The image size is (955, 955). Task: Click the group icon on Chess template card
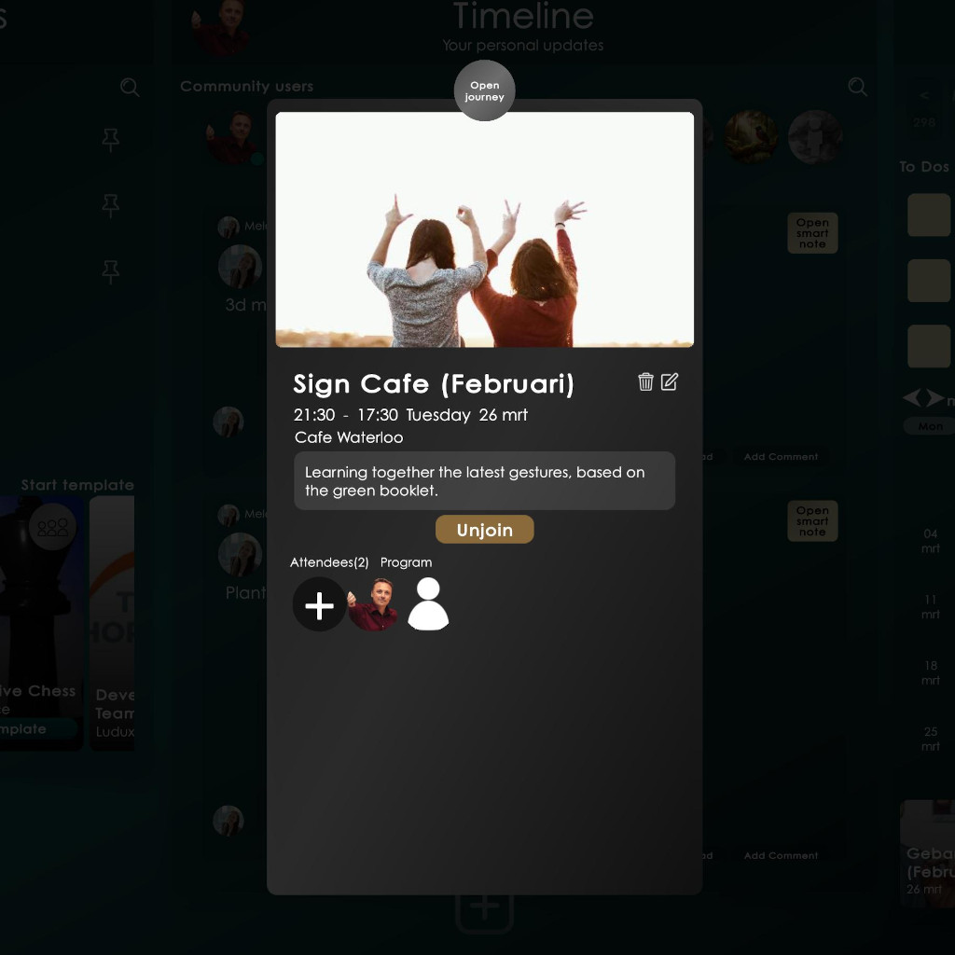point(52,528)
